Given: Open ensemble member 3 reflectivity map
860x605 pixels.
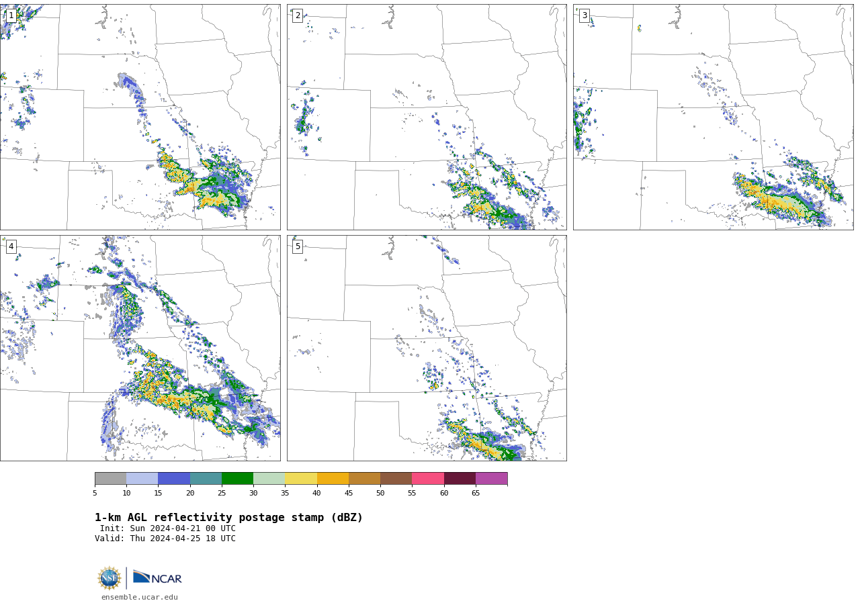Looking at the screenshot, I should click(714, 117).
